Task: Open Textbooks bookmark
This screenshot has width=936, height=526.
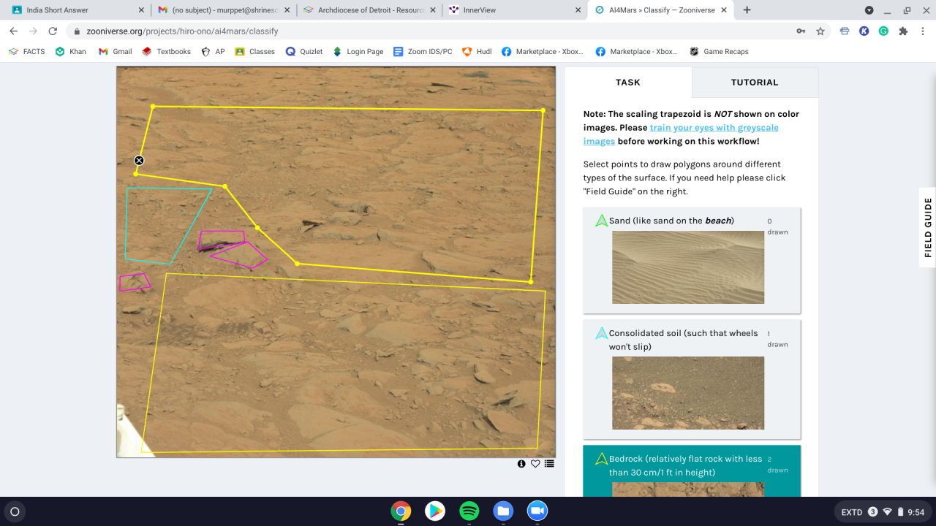Action: click(167, 52)
